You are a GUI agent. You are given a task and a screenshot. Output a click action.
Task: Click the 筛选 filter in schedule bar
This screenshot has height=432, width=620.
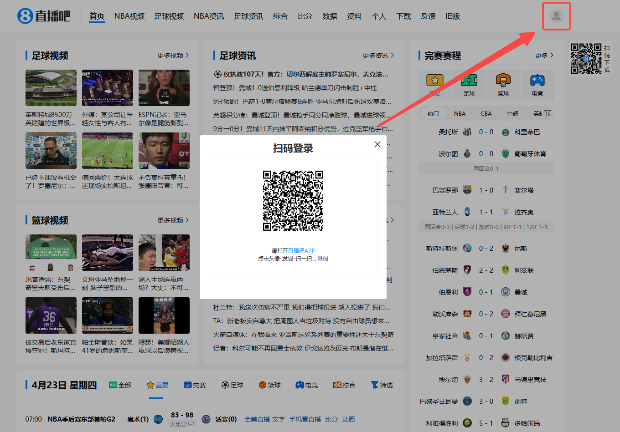(382, 385)
